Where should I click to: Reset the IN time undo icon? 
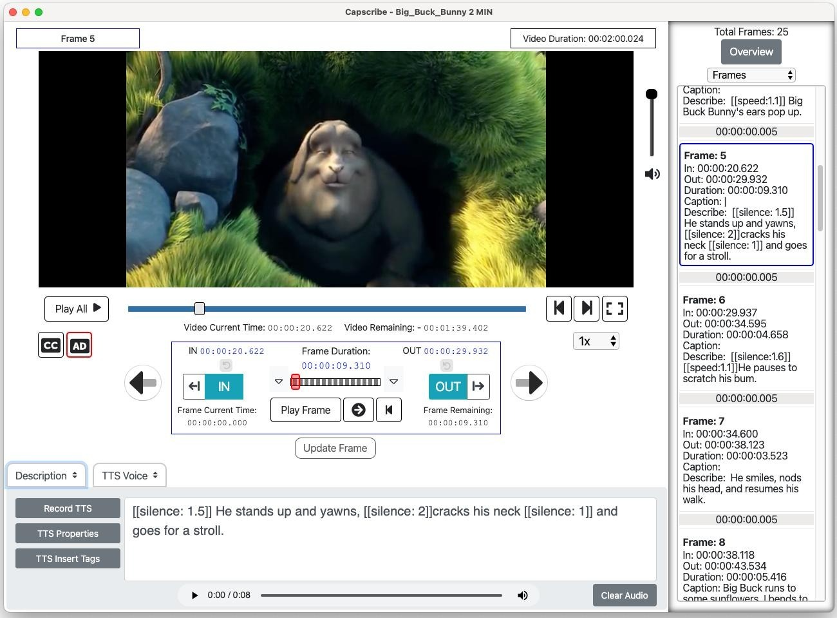pos(226,365)
